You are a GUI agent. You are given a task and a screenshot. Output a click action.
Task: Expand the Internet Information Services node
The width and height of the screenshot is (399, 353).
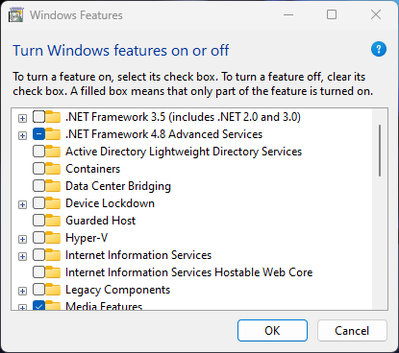(22, 256)
